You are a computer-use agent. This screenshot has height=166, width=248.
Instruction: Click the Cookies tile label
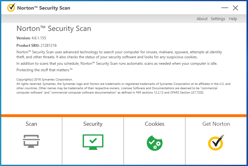(x=154, y=124)
